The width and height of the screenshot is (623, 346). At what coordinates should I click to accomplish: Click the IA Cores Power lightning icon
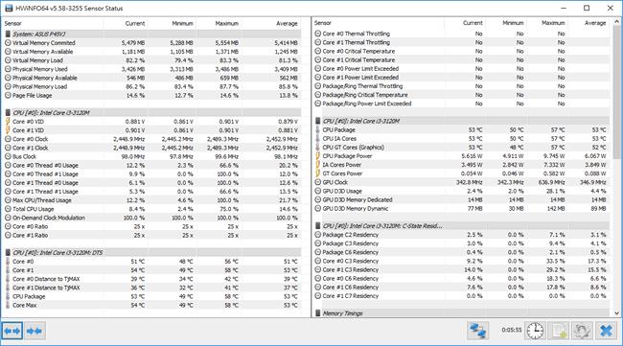(317, 165)
